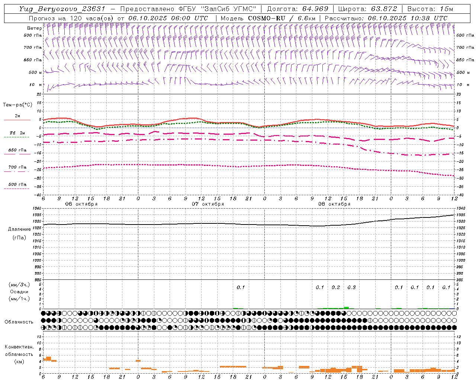Click the Облачность cloud cover label

coord(19,322)
